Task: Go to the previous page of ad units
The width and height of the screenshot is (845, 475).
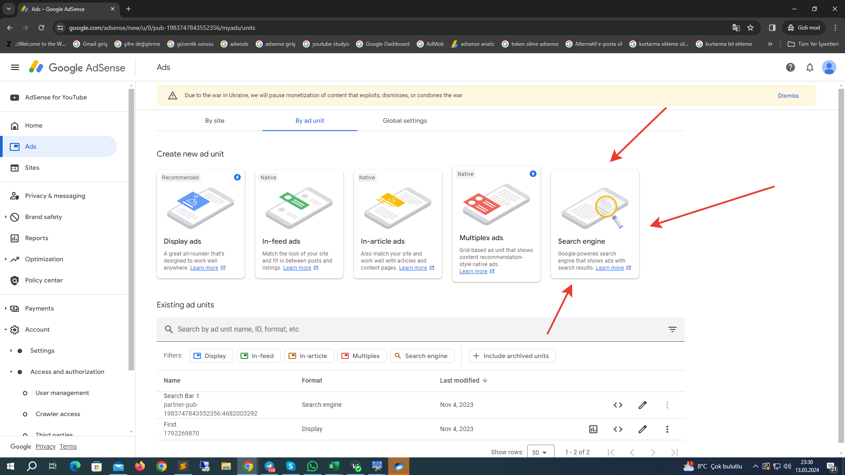Action: 632,452
